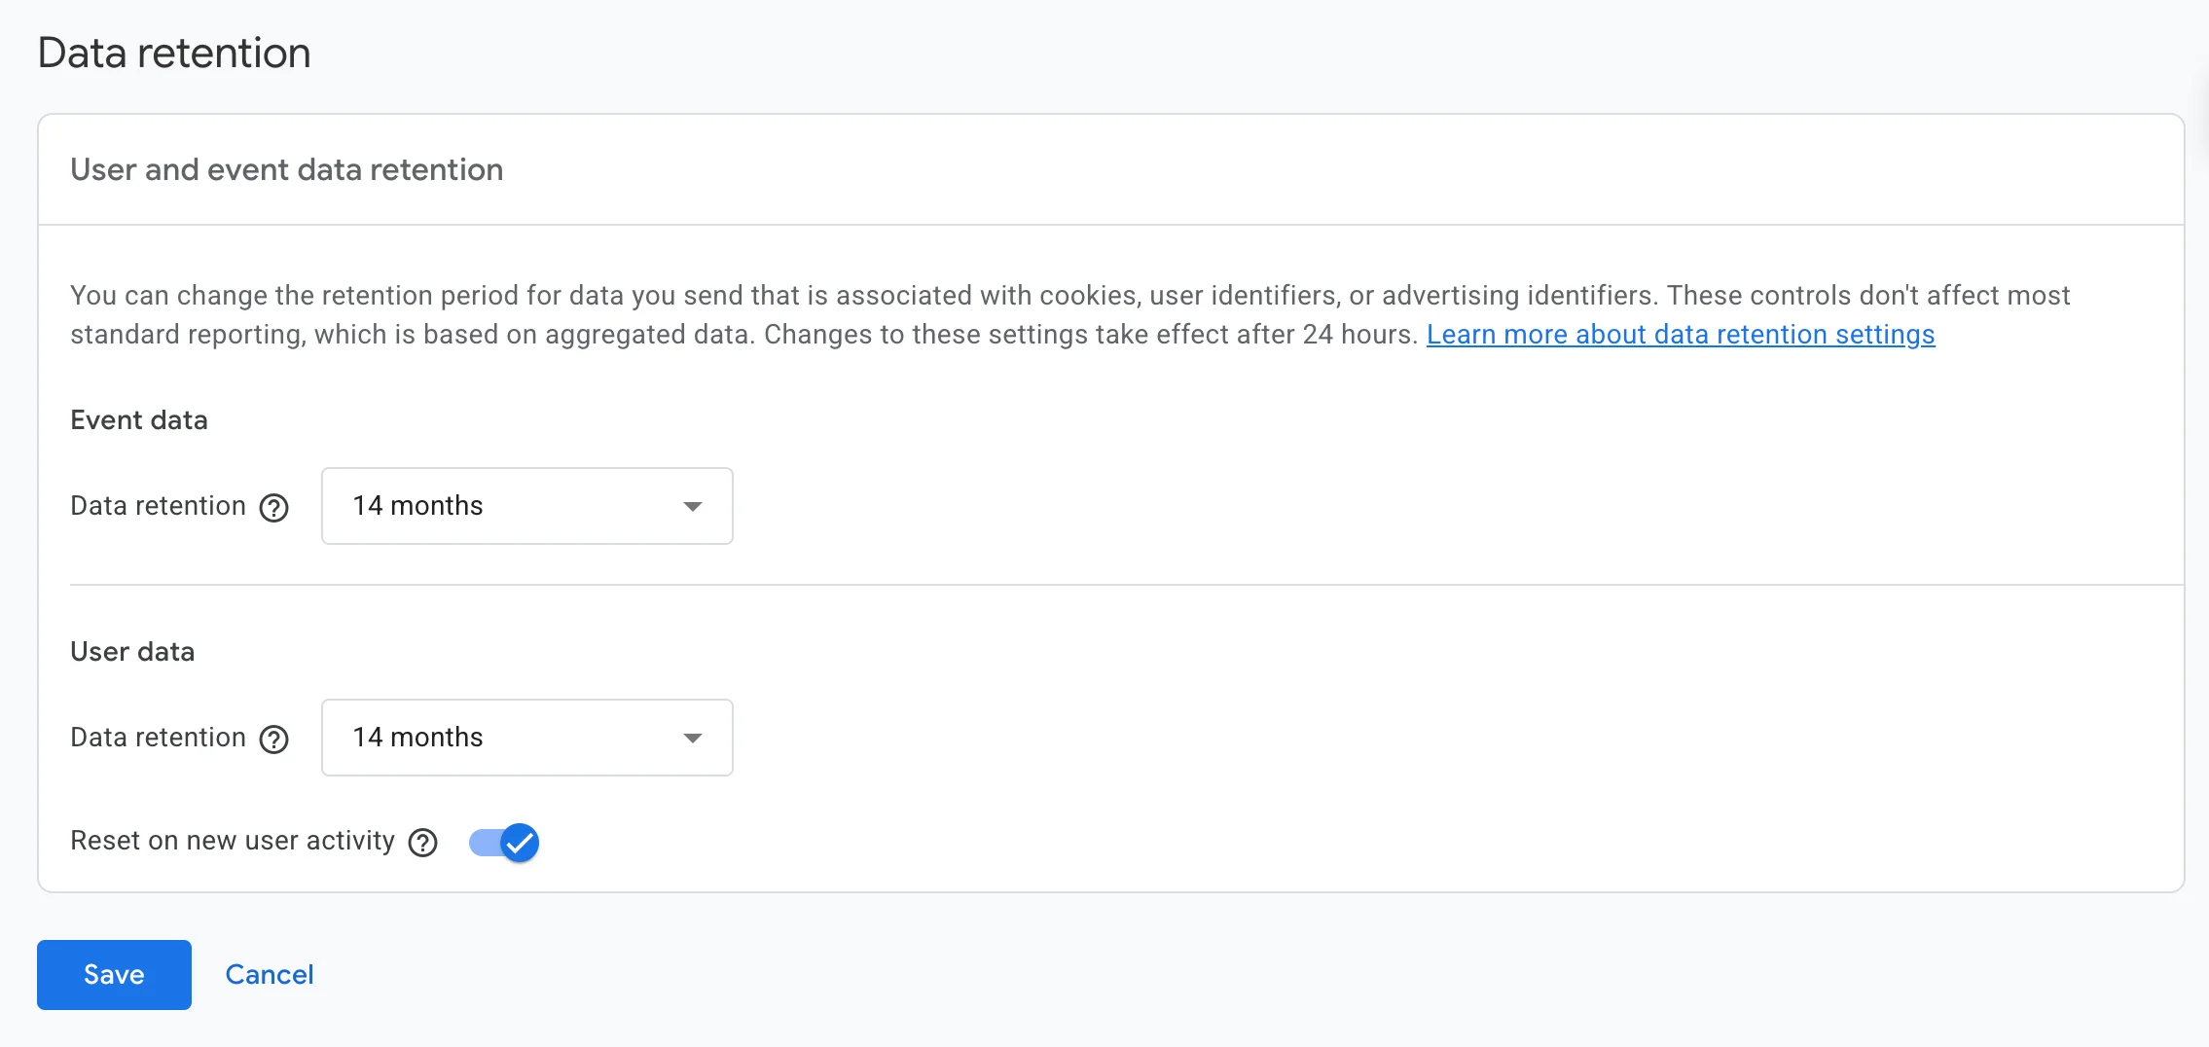The height and width of the screenshot is (1047, 2209).
Task: Open Learn more about data retention settings
Action: coord(1681,335)
